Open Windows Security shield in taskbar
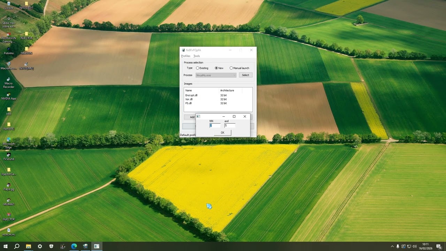The width and height of the screenshot is (446, 251). (x=51, y=246)
